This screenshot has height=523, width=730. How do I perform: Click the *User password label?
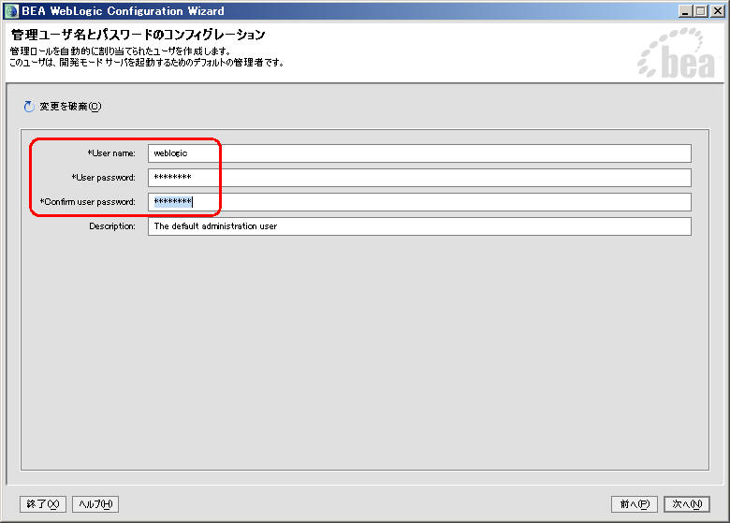click(x=103, y=178)
